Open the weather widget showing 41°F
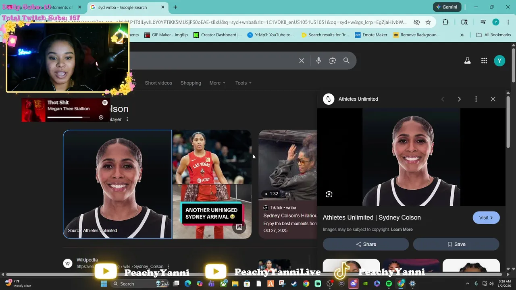The image size is (516, 290). tap(18, 284)
